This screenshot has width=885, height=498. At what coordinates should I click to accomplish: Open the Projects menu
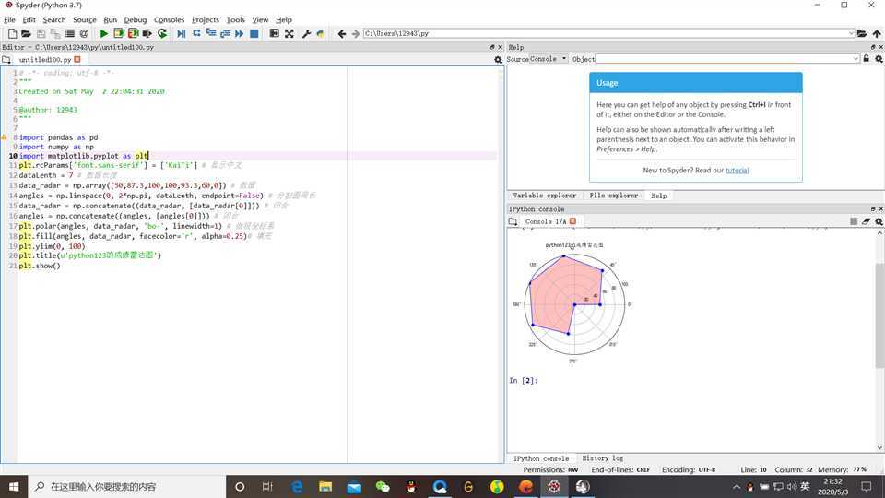click(205, 19)
